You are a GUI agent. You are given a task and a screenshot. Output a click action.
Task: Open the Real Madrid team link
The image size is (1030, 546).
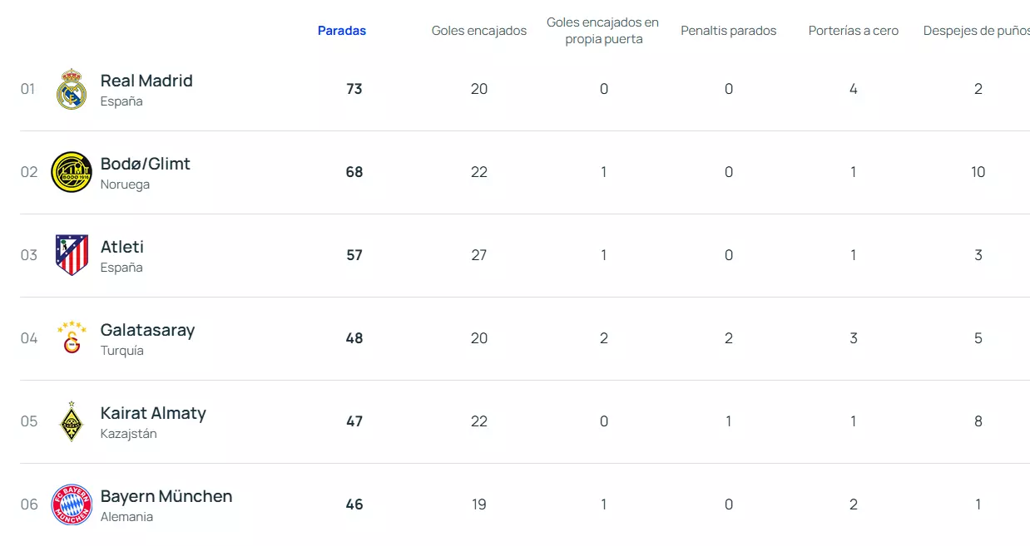(146, 81)
